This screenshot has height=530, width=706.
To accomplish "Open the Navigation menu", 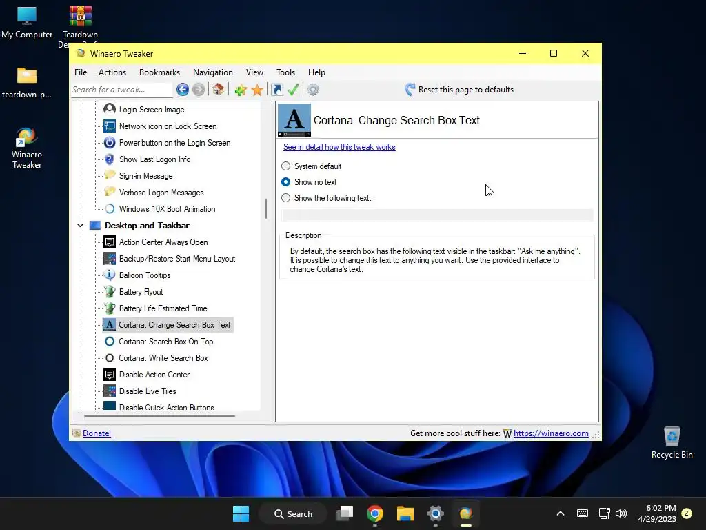I will [213, 72].
